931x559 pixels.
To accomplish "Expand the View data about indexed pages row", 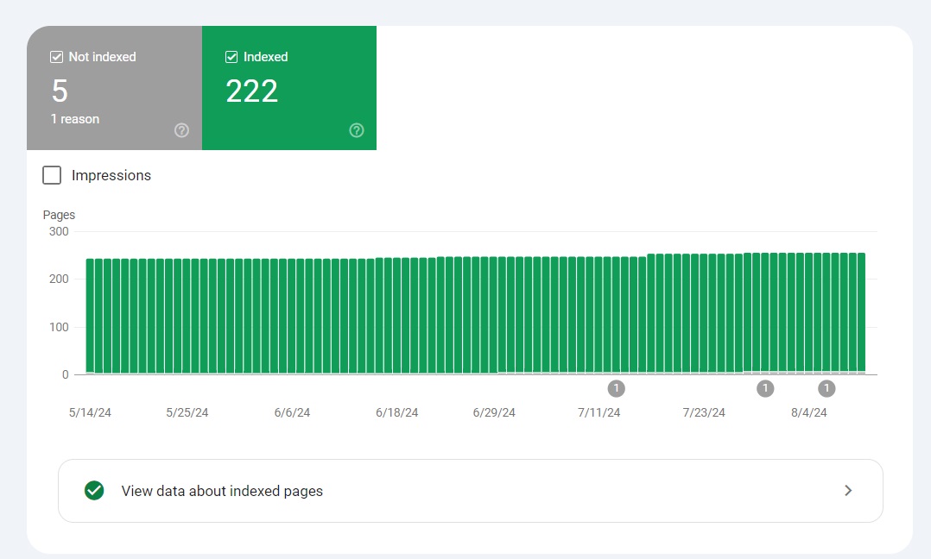I will (471, 490).
